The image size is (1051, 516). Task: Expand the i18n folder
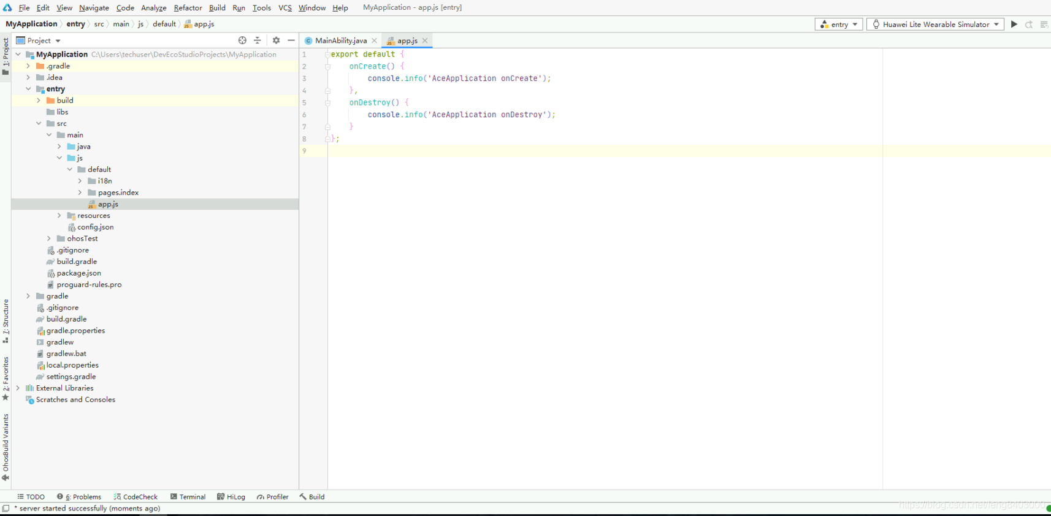pyautogui.click(x=80, y=181)
